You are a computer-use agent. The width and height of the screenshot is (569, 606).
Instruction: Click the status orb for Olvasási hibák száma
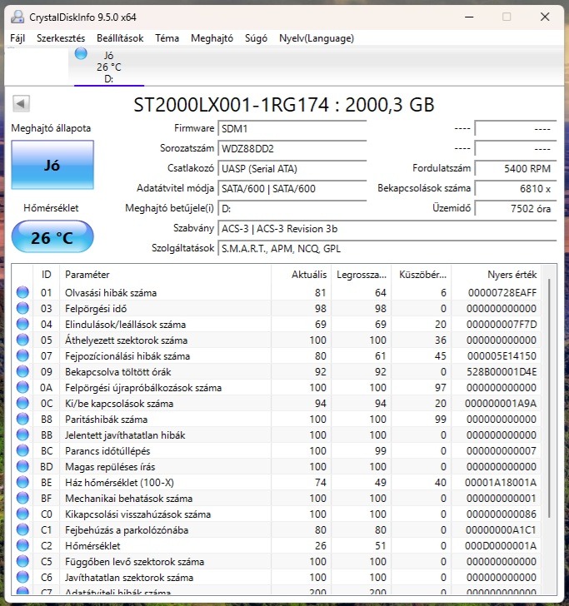coord(22,292)
